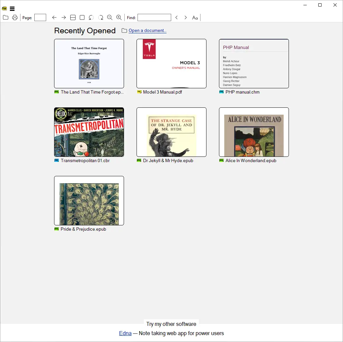
Task: Click the SumatraPDF app icon
Action: tap(4, 9)
